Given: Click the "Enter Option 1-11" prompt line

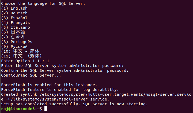Looking at the screenshot, I should coord(25,61).
